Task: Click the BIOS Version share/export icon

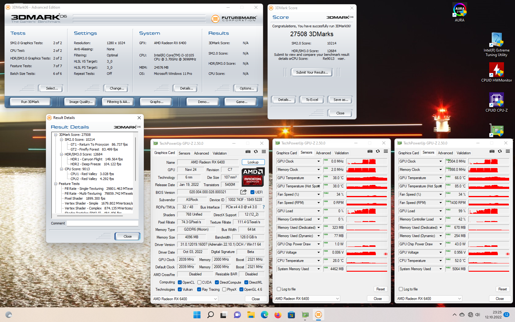Action: [243, 192]
